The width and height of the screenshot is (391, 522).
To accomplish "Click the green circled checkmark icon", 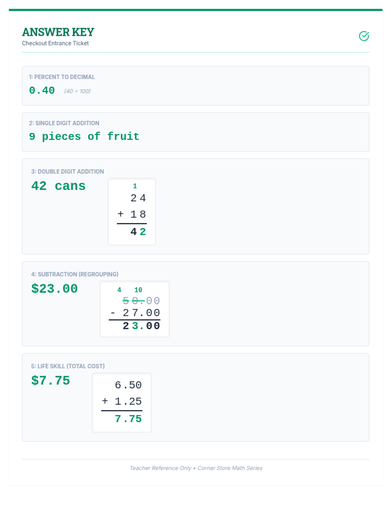I will click(x=364, y=36).
